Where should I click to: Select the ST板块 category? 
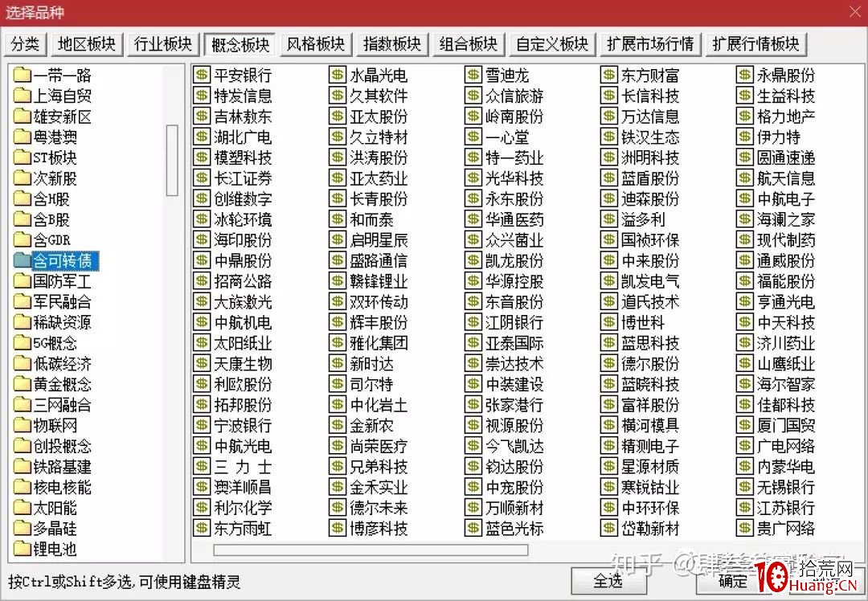55,157
